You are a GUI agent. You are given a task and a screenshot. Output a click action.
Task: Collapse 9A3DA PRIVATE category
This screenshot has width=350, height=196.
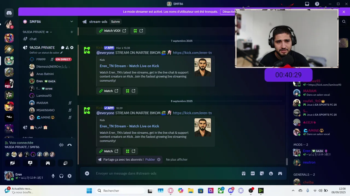[x=37, y=32]
